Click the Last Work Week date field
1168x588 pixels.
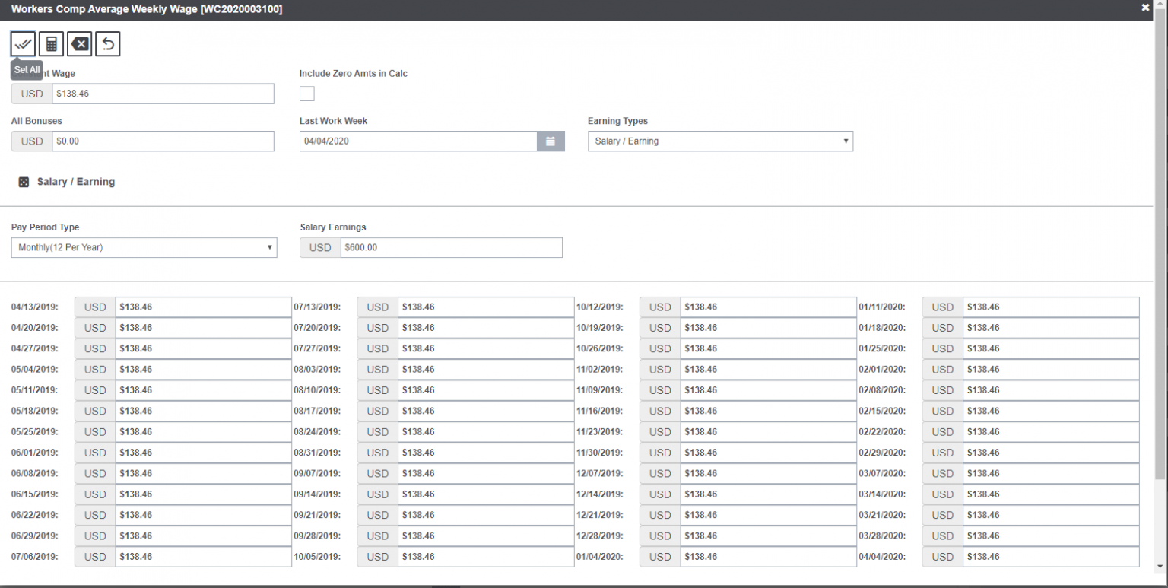418,141
